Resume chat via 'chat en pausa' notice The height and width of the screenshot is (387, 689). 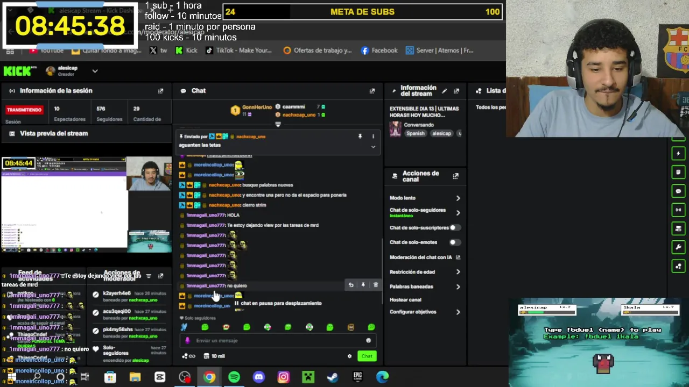(x=278, y=303)
